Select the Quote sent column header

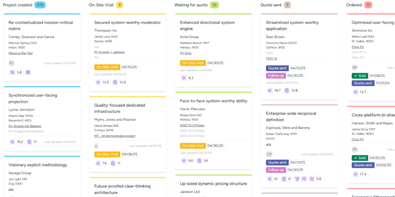click(270, 5)
